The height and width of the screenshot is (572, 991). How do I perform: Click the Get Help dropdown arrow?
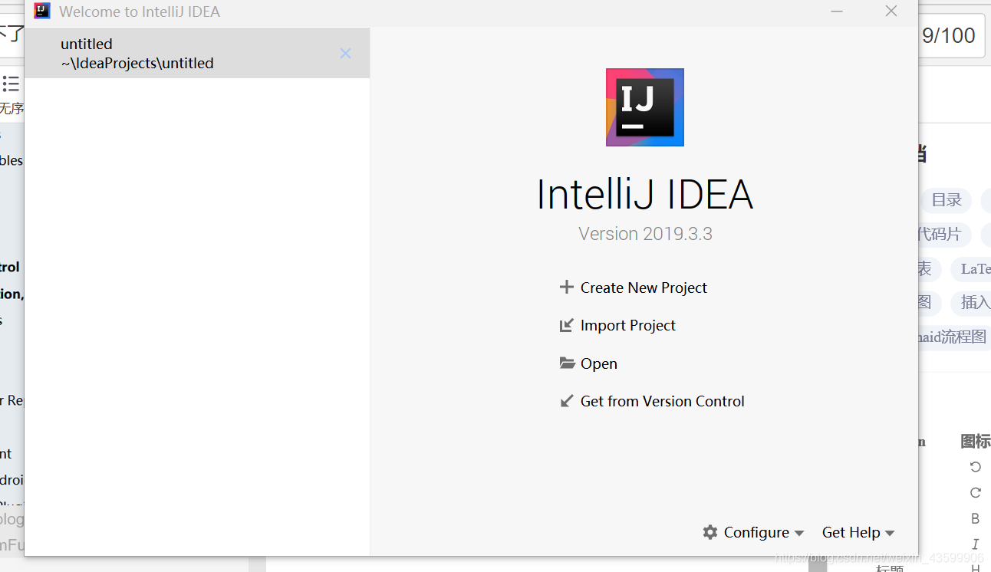tap(890, 533)
